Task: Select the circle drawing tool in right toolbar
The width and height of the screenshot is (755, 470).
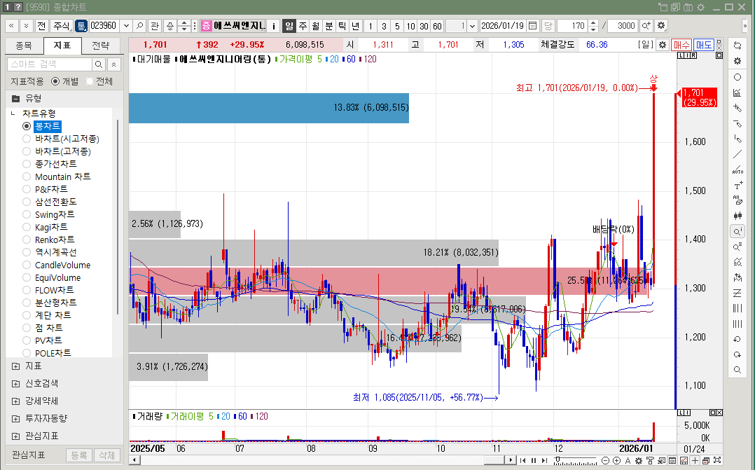Action: tap(737, 77)
